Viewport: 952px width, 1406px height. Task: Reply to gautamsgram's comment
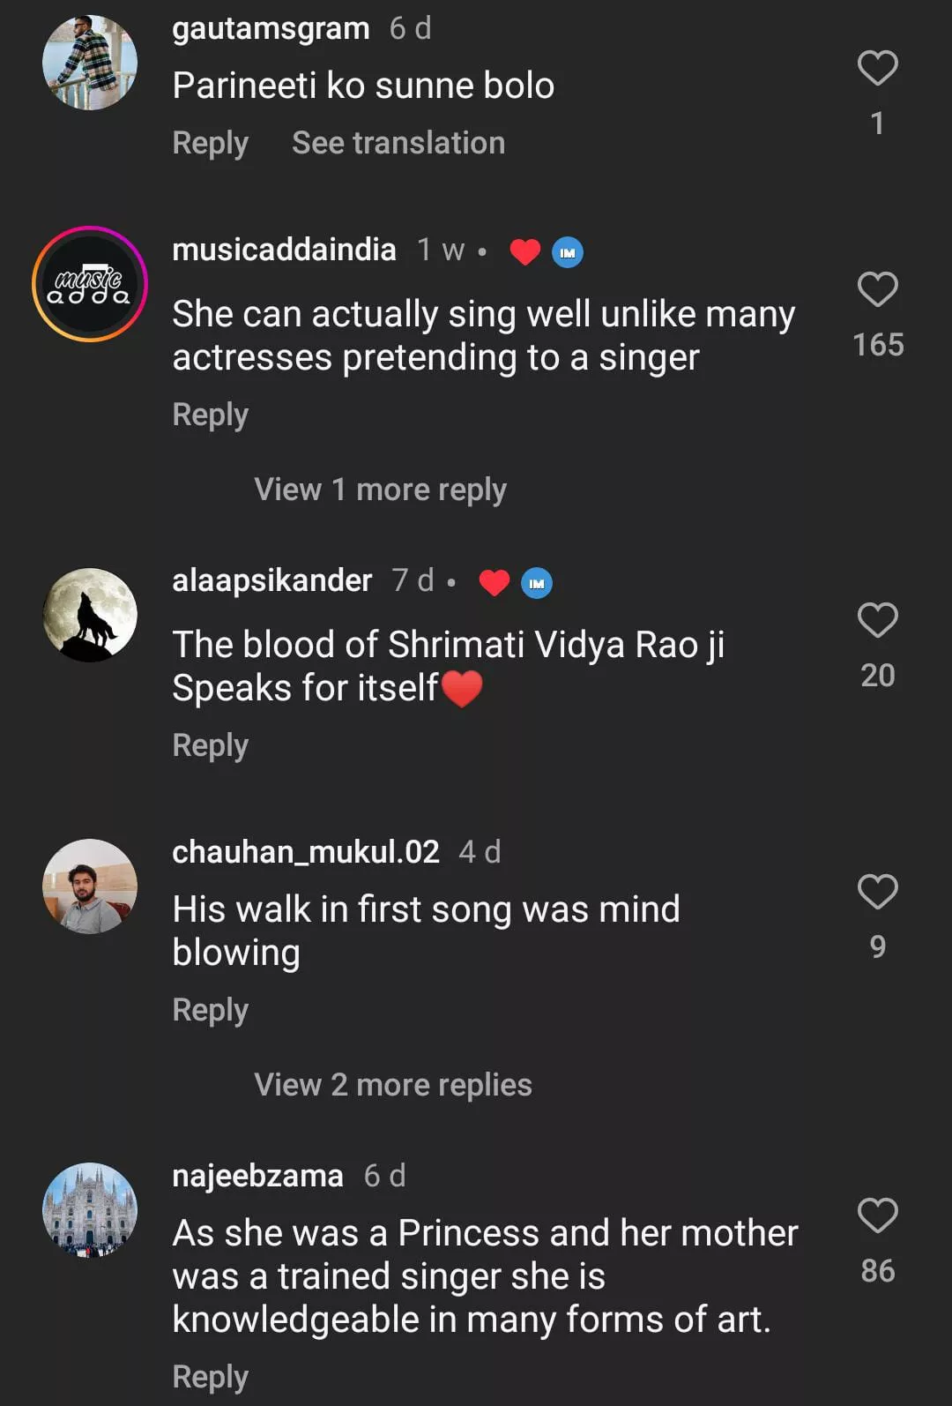click(210, 143)
